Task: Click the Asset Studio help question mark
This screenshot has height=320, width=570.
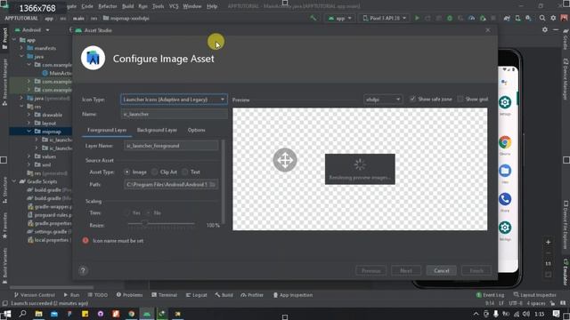Action: [x=83, y=270]
